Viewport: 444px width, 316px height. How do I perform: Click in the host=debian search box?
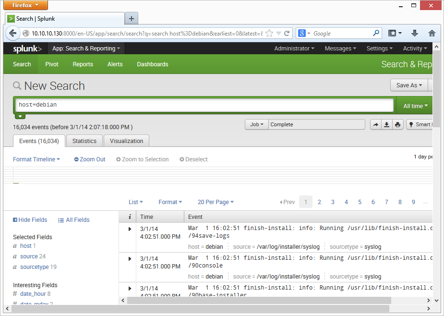point(204,105)
